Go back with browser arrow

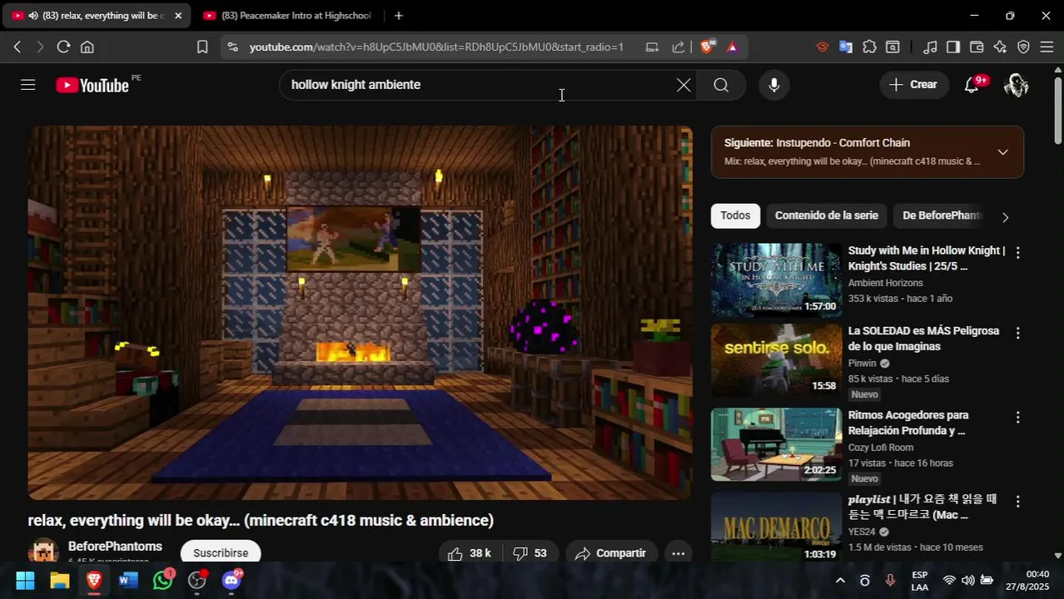click(17, 47)
